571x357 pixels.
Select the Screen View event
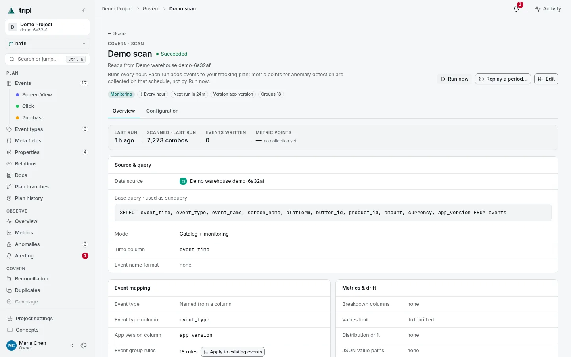pyautogui.click(x=37, y=95)
